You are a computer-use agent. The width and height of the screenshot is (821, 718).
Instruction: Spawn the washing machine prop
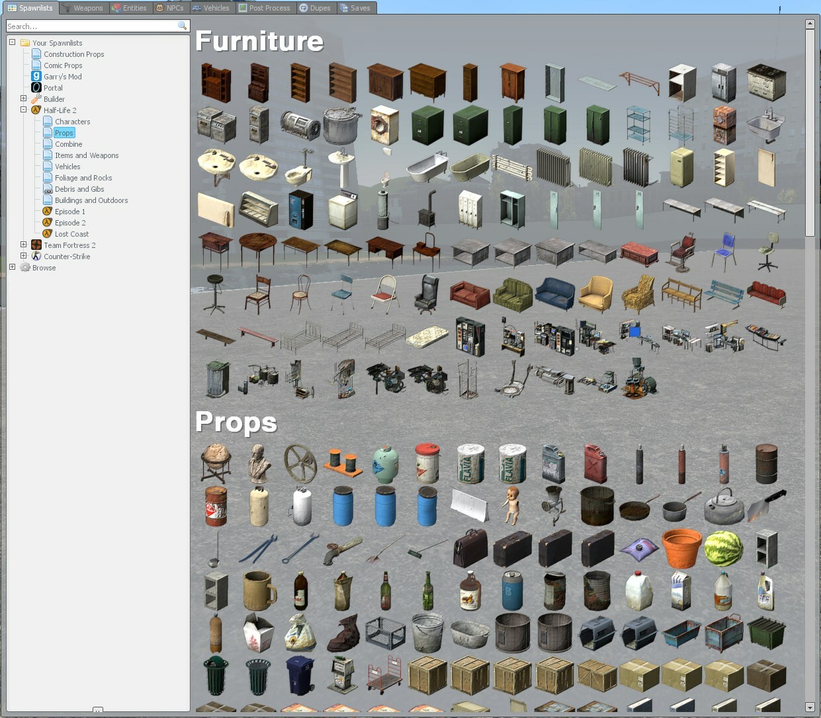(385, 126)
